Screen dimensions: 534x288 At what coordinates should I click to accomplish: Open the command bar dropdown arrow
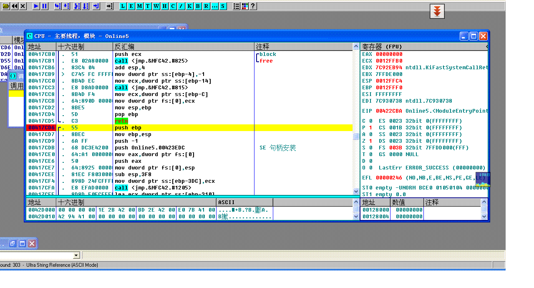pyautogui.click(x=76, y=255)
